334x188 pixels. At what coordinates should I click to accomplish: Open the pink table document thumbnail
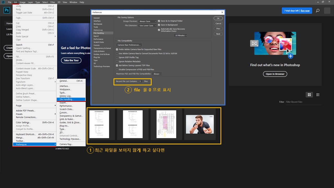166,124
